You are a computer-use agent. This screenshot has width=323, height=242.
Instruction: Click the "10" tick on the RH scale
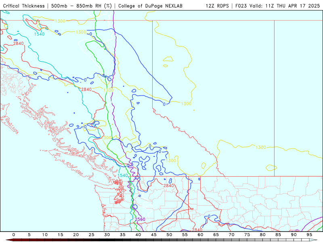45,235
